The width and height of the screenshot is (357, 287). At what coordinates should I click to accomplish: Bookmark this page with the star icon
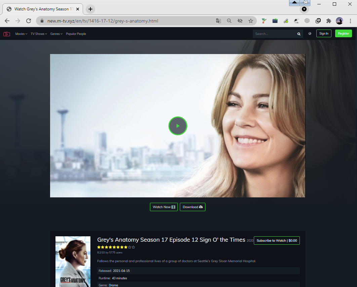coord(251,21)
